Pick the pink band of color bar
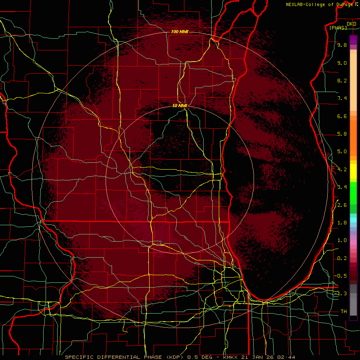 353,242
